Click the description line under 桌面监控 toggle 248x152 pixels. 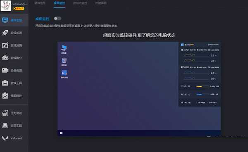[x=76, y=26]
